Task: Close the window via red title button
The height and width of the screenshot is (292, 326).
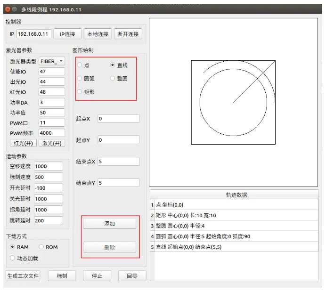Action: 8,9
